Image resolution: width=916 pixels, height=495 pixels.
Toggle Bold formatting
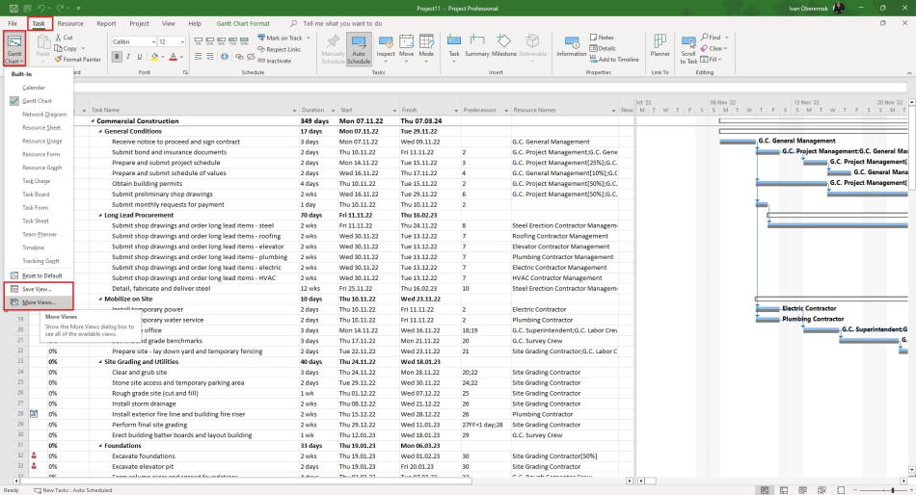coord(117,57)
